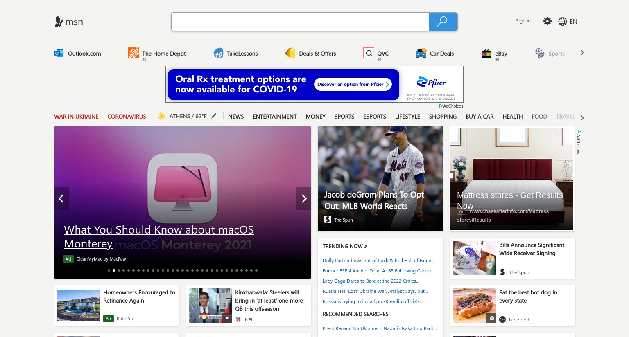Viewport: 629px width, 337px height.
Task: Go to next carousel slide
Action: 304,198
